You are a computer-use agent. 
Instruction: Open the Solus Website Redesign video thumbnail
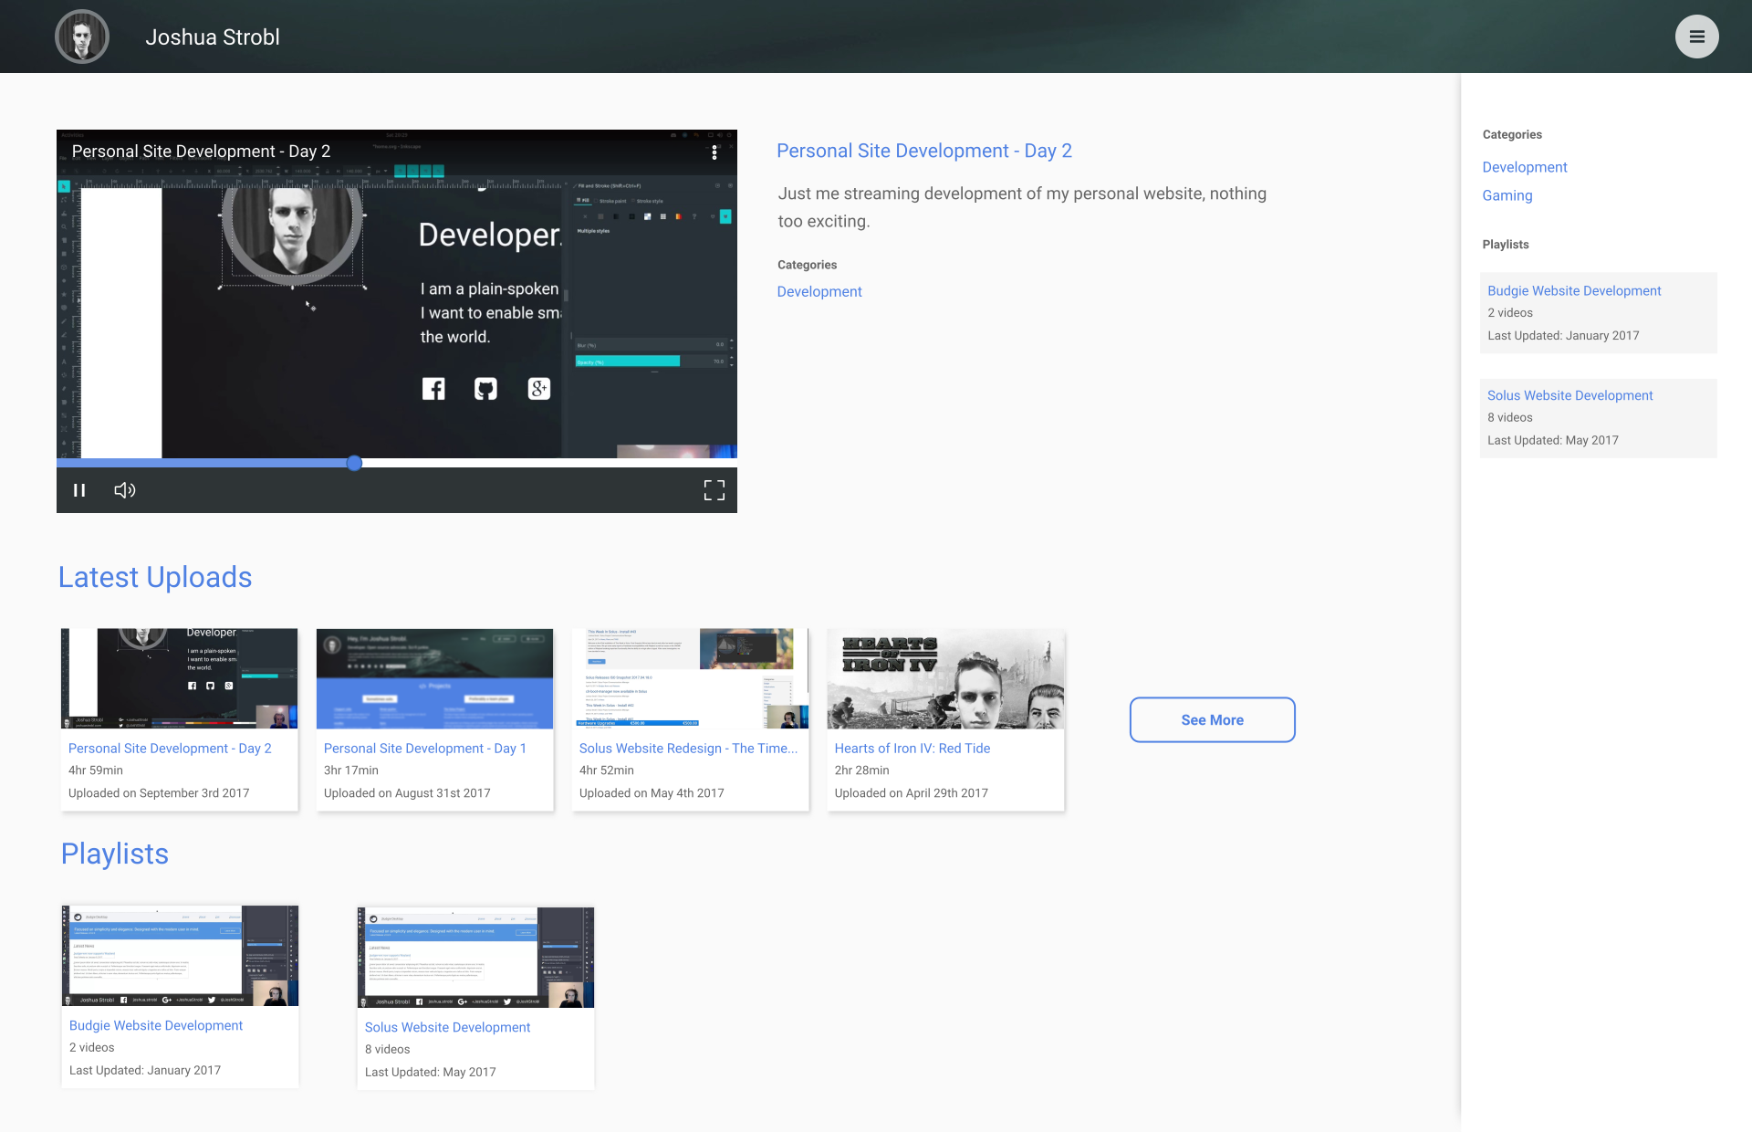pyautogui.click(x=690, y=678)
